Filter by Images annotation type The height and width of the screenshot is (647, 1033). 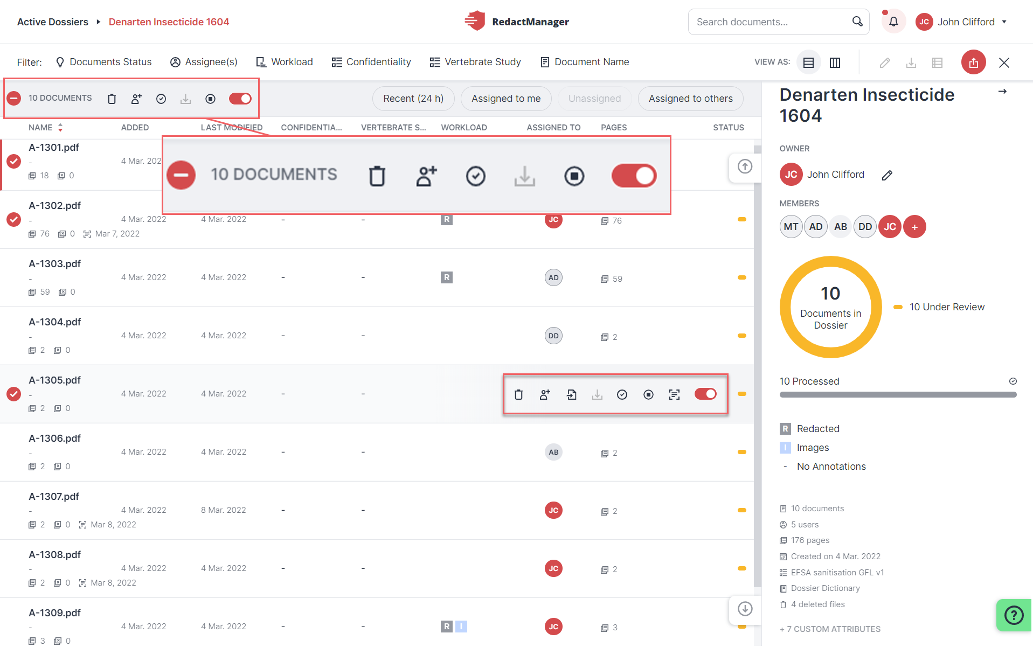click(x=805, y=448)
